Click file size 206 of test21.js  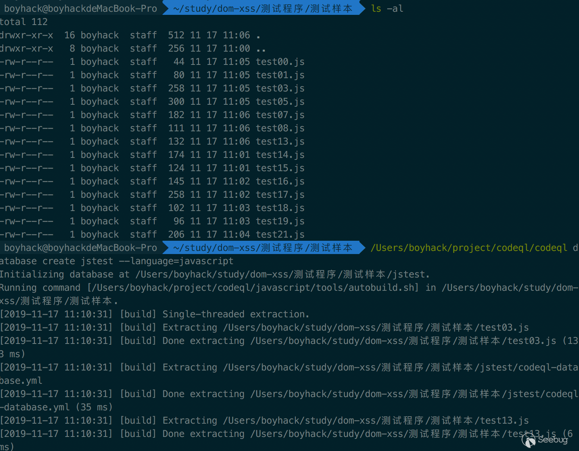[x=176, y=234]
